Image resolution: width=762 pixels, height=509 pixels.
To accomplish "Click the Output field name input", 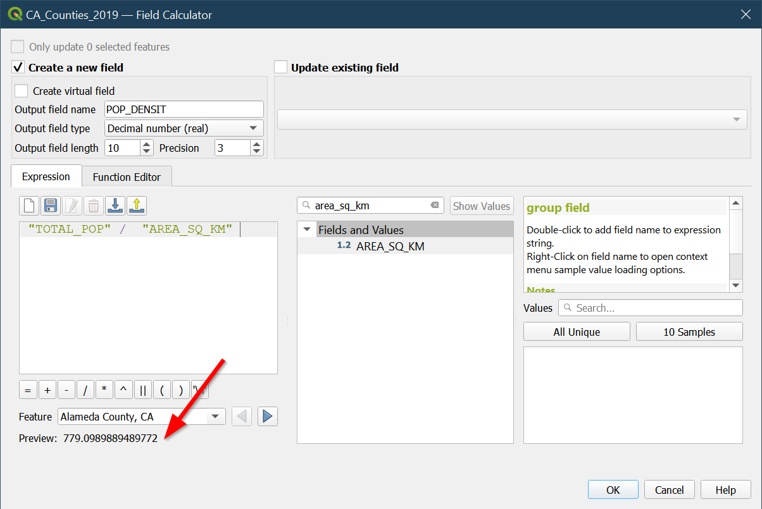I will point(184,109).
